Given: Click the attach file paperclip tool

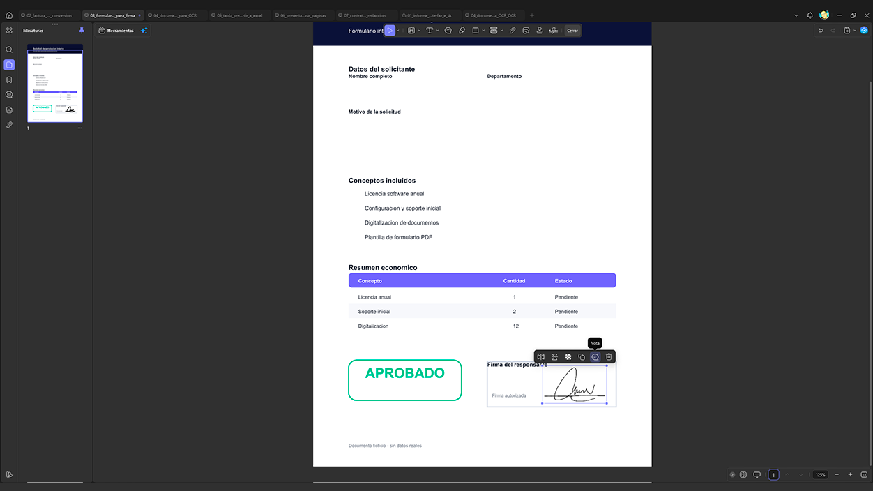Looking at the screenshot, I should point(513,31).
